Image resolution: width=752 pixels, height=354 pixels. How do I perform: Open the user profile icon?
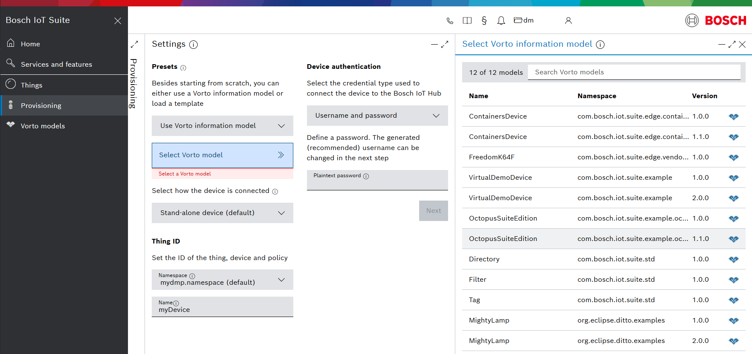pyautogui.click(x=568, y=20)
